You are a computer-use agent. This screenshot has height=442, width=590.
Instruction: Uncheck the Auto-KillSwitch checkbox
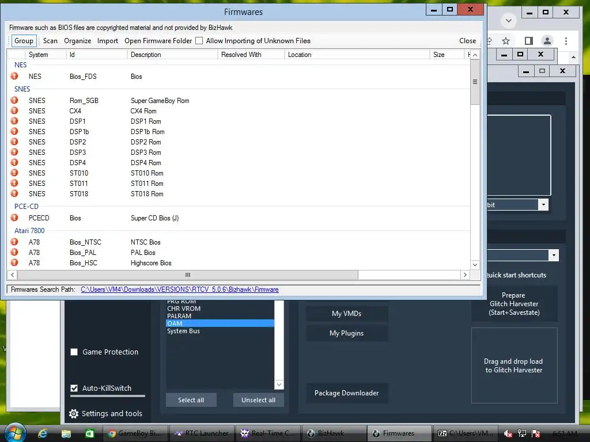pos(74,388)
